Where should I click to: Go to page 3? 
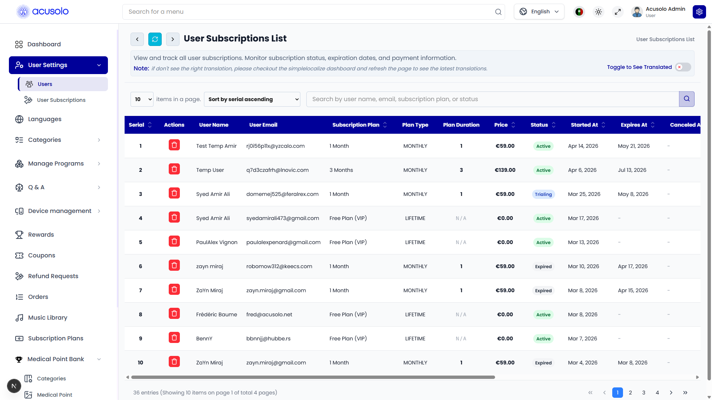pyautogui.click(x=644, y=393)
